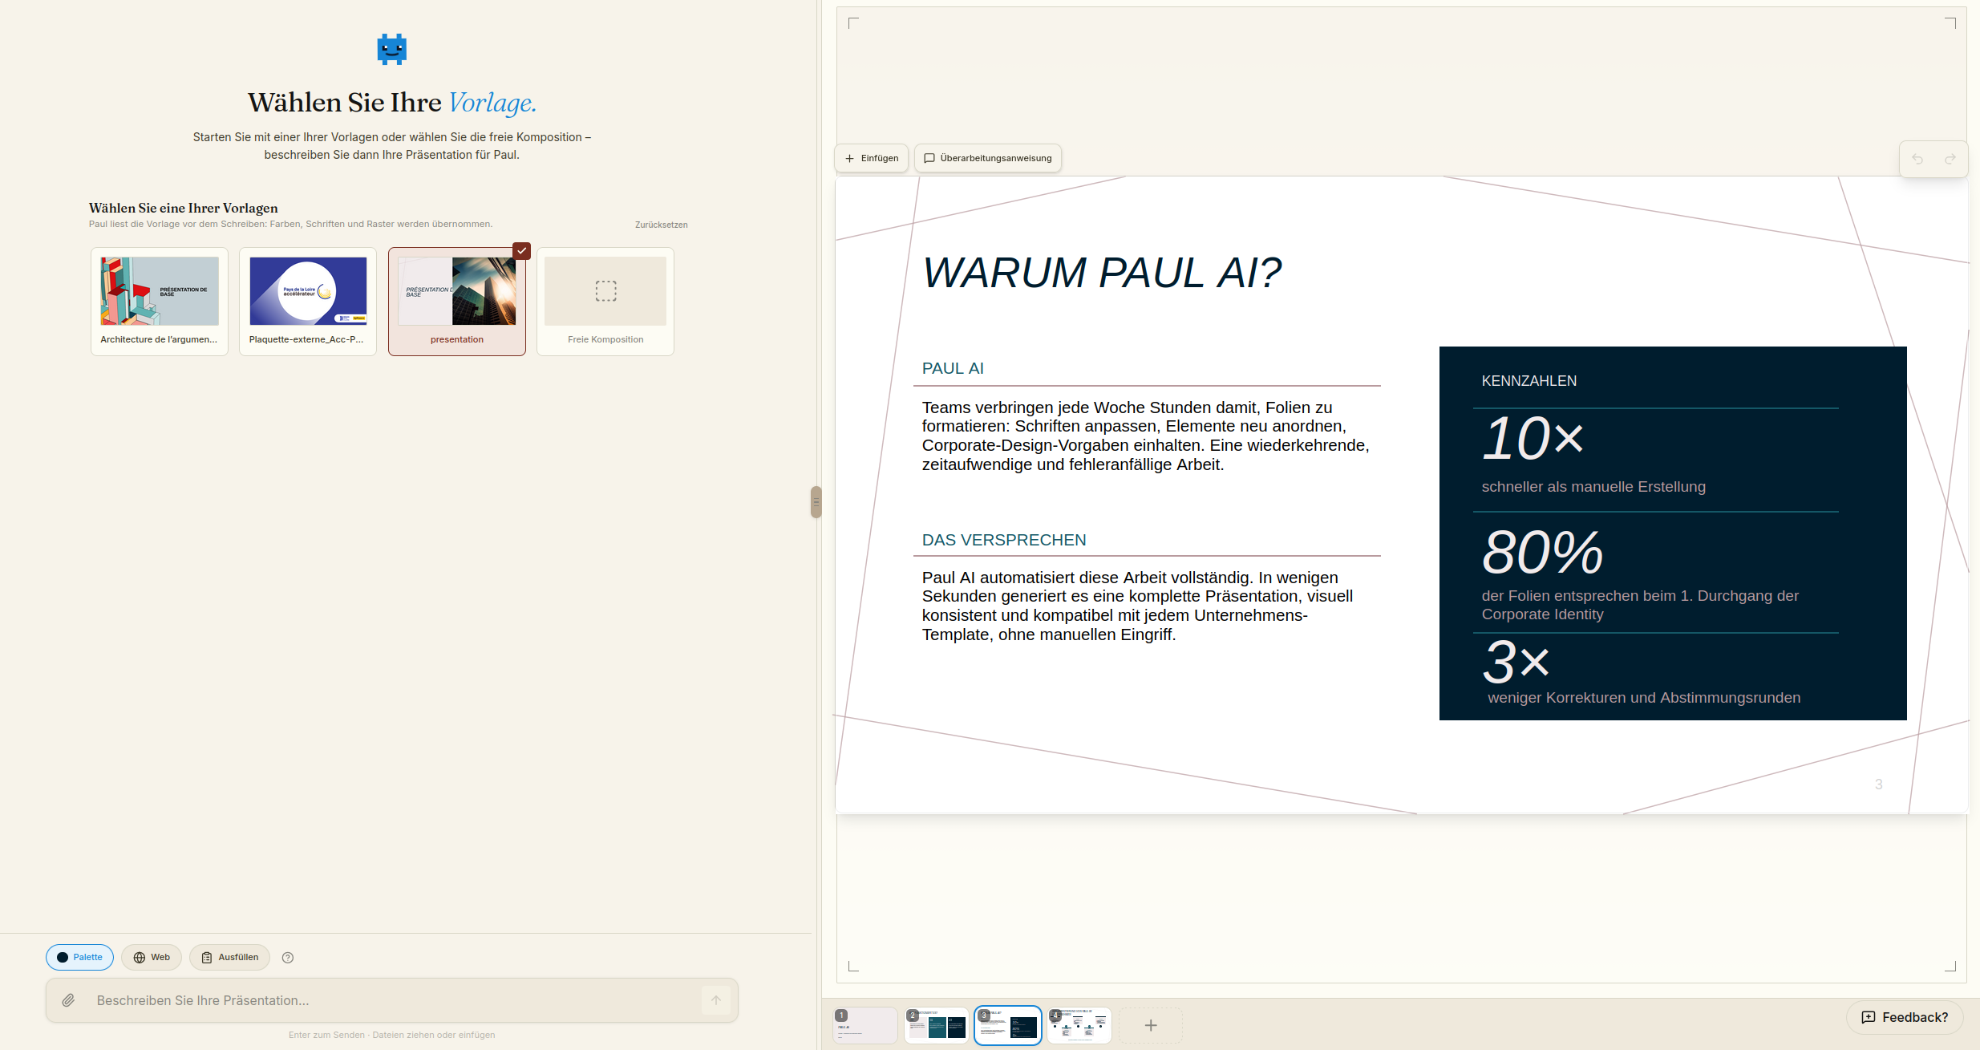Click the slide title WARUM PAUL AI?
Image resolution: width=1980 pixels, height=1050 pixels.
coord(1102,273)
